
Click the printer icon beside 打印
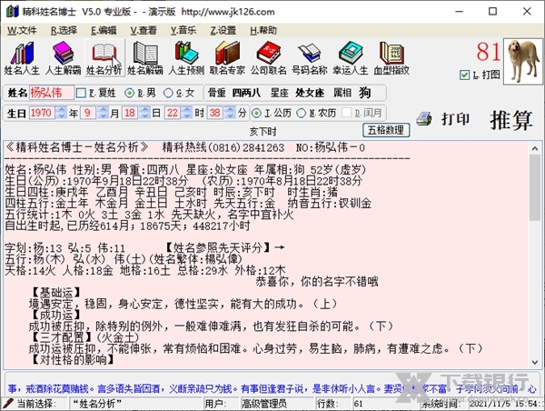[x=424, y=119]
